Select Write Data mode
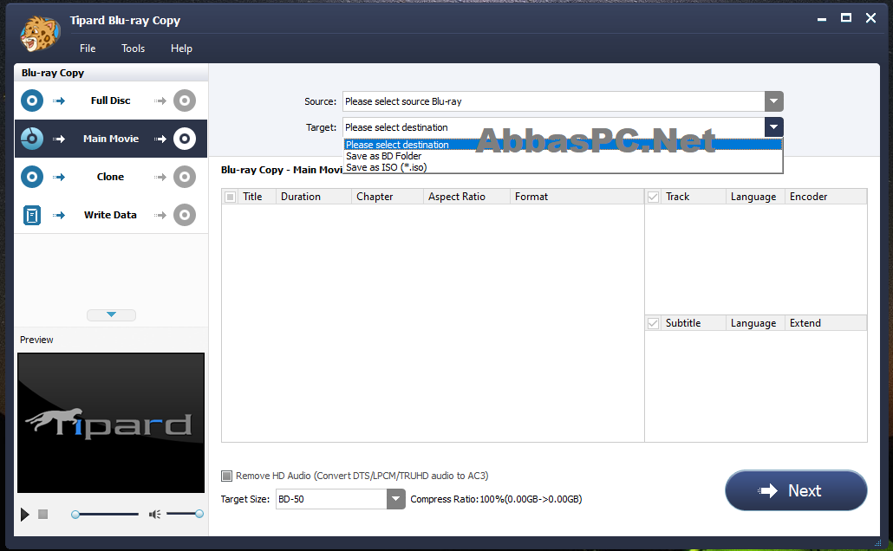This screenshot has height=551, width=893. click(x=111, y=215)
